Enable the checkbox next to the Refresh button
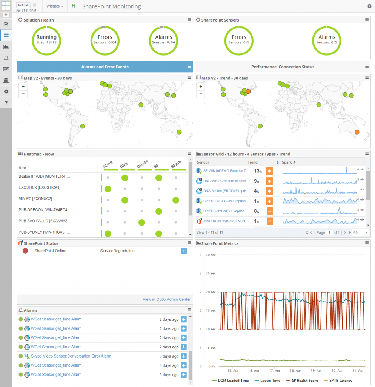This screenshot has height=387, width=375. coord(34,5)
